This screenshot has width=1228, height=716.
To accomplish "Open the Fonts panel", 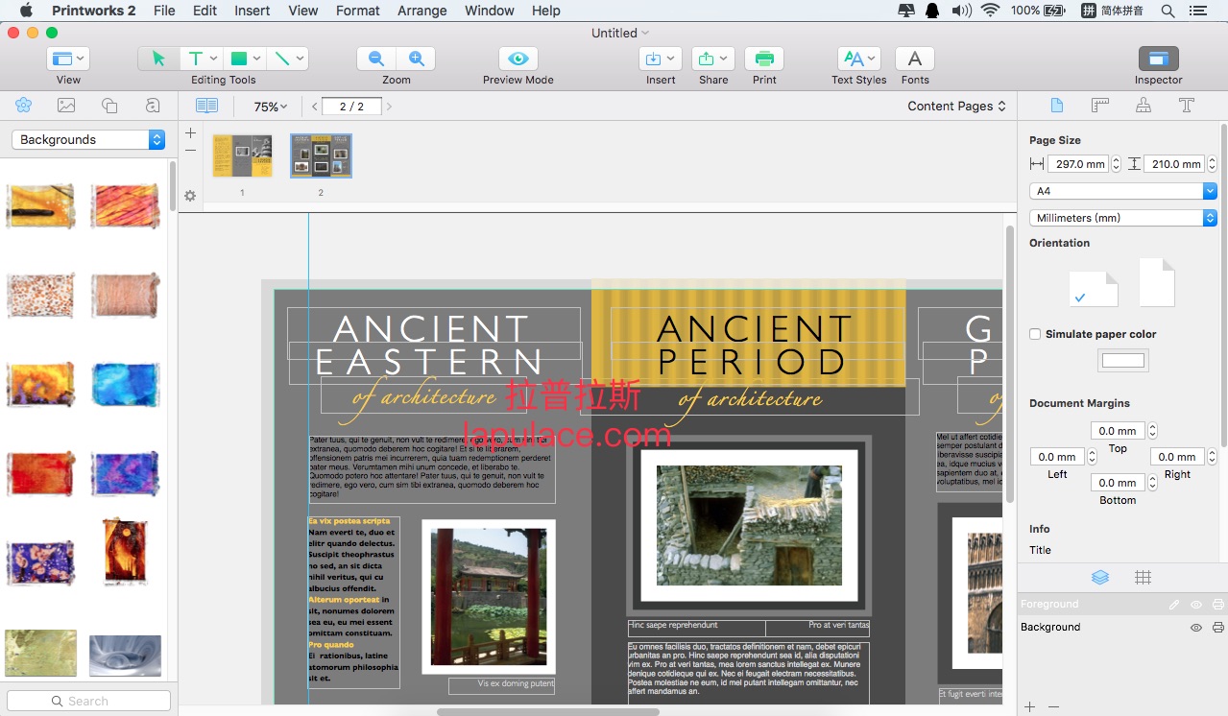I will (x=915, y=59).
